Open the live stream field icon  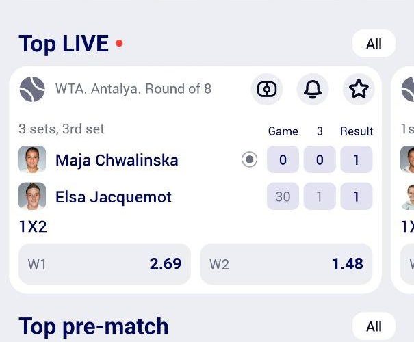pyautogui.click(x=267, y=89)
